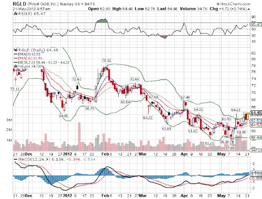Click the red EMA(16) legend line swatch
The image size is (262, 199).
point(16,58)
